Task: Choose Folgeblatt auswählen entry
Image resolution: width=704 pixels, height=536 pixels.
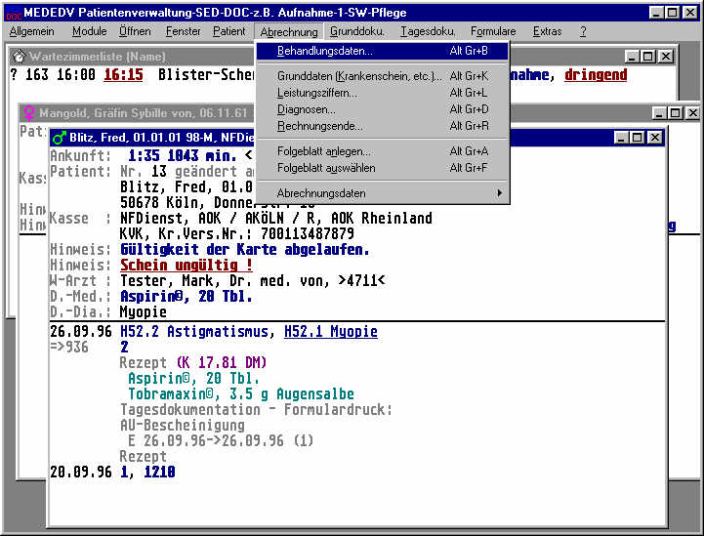Action: [383, 168]
